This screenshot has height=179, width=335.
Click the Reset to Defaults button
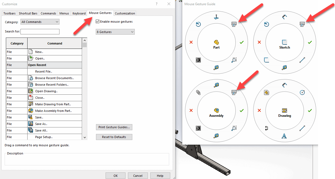click(x=114, y=137)
